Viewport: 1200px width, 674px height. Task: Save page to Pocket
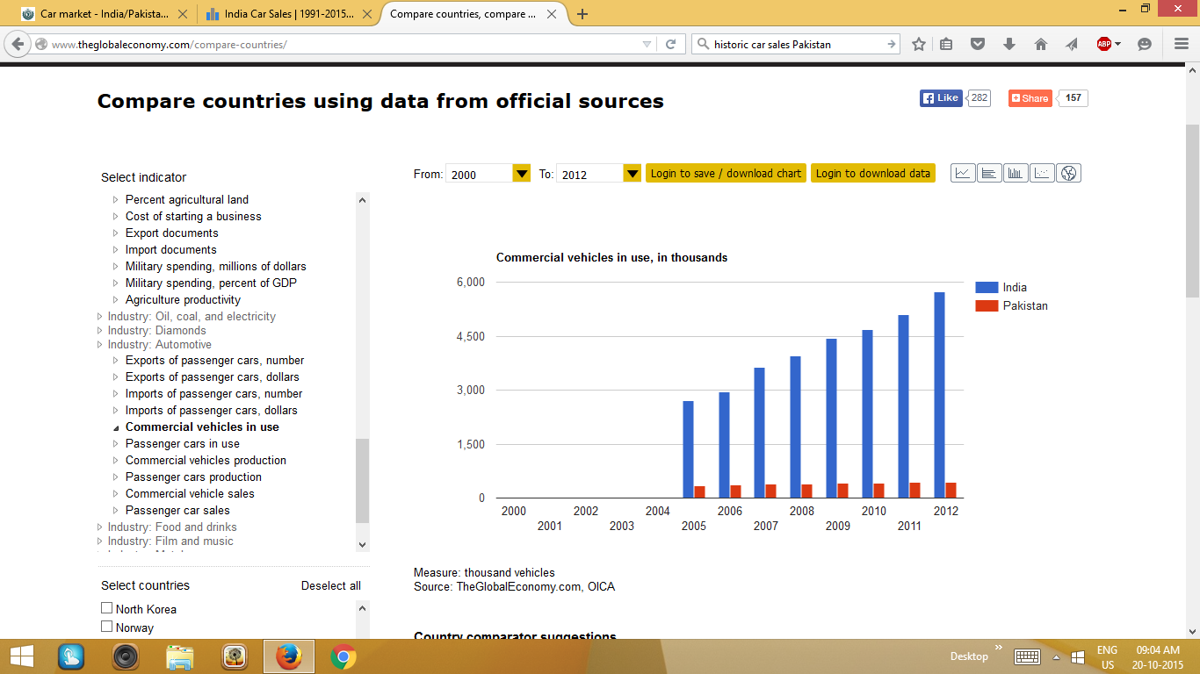(977, 44)
